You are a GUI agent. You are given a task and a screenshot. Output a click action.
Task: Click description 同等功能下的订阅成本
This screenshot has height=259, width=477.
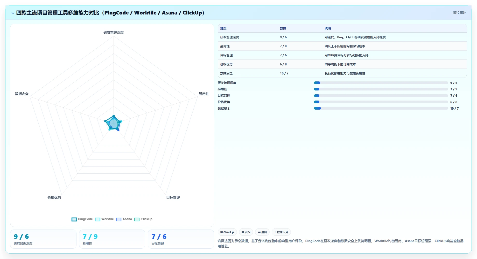pos(340,64)
